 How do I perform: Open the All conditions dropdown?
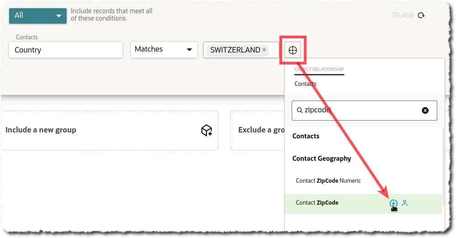[38, 16]
